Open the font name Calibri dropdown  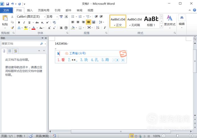45,17
